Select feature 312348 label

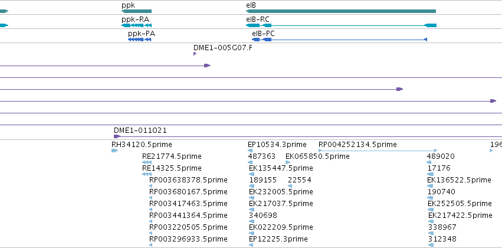(442, 239)
